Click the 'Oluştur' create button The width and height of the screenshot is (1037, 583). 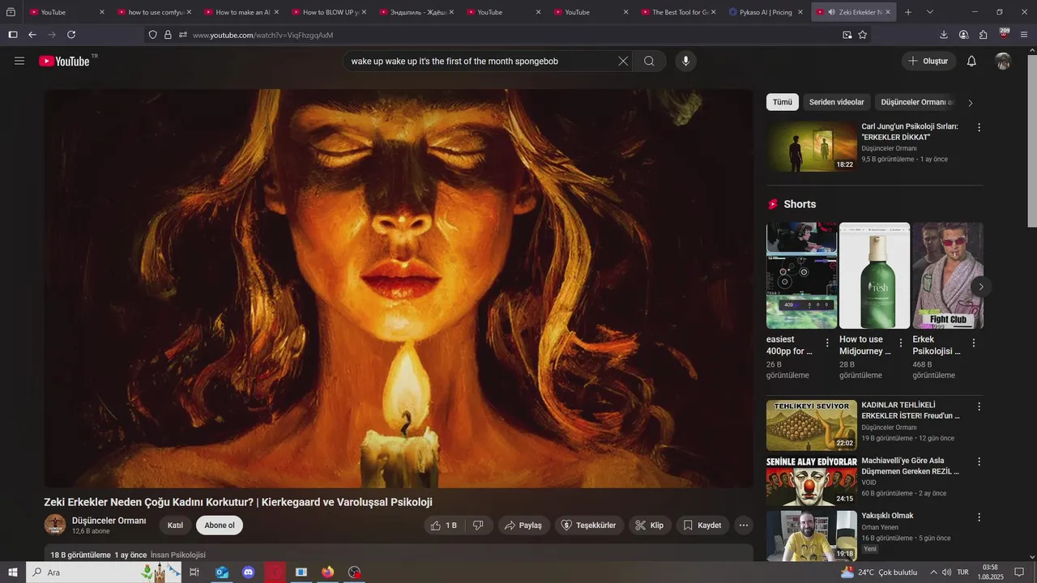(929, 61)
